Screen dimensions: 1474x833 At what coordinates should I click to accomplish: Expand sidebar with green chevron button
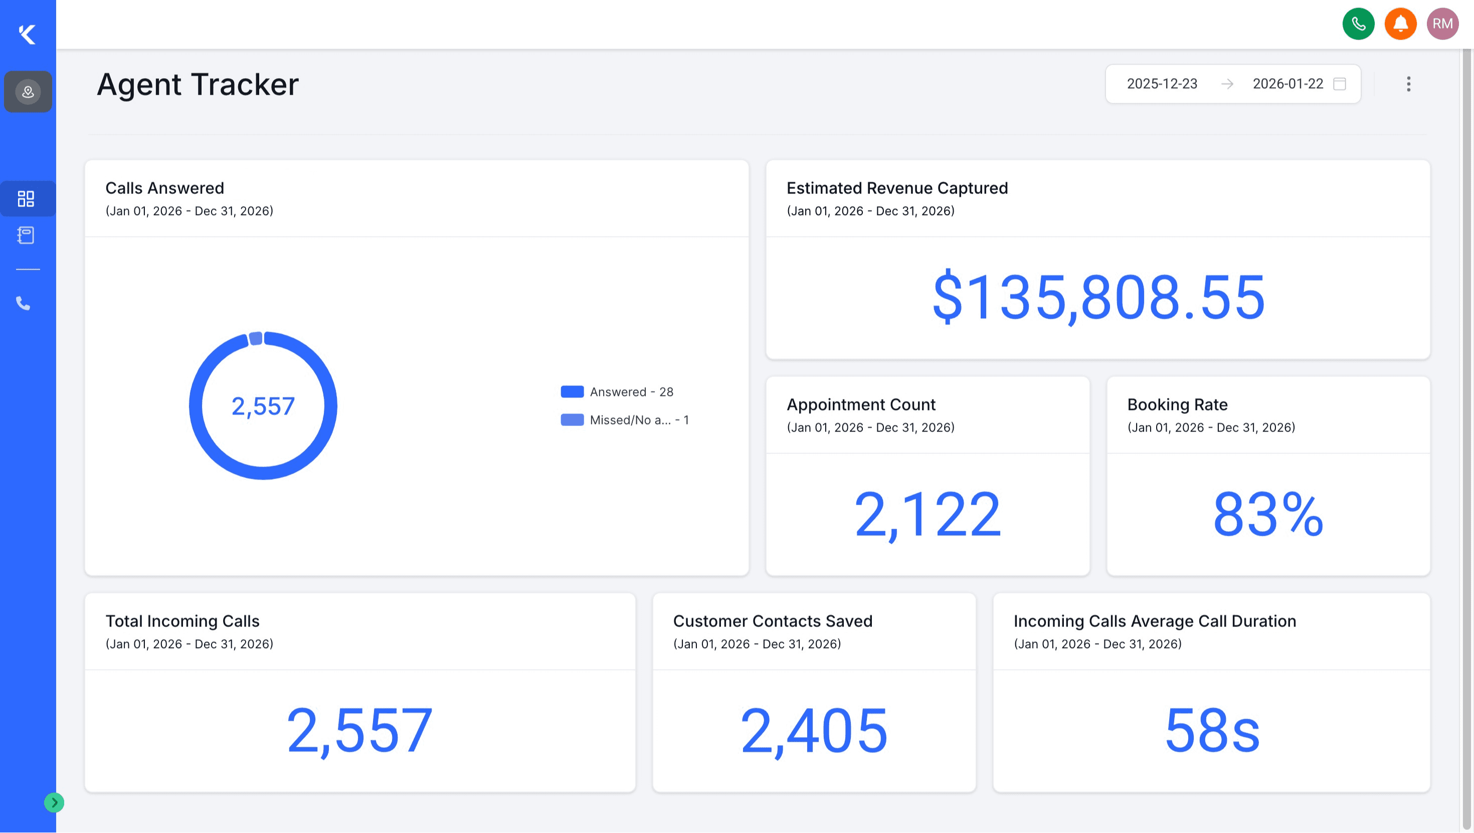(54, 803)
